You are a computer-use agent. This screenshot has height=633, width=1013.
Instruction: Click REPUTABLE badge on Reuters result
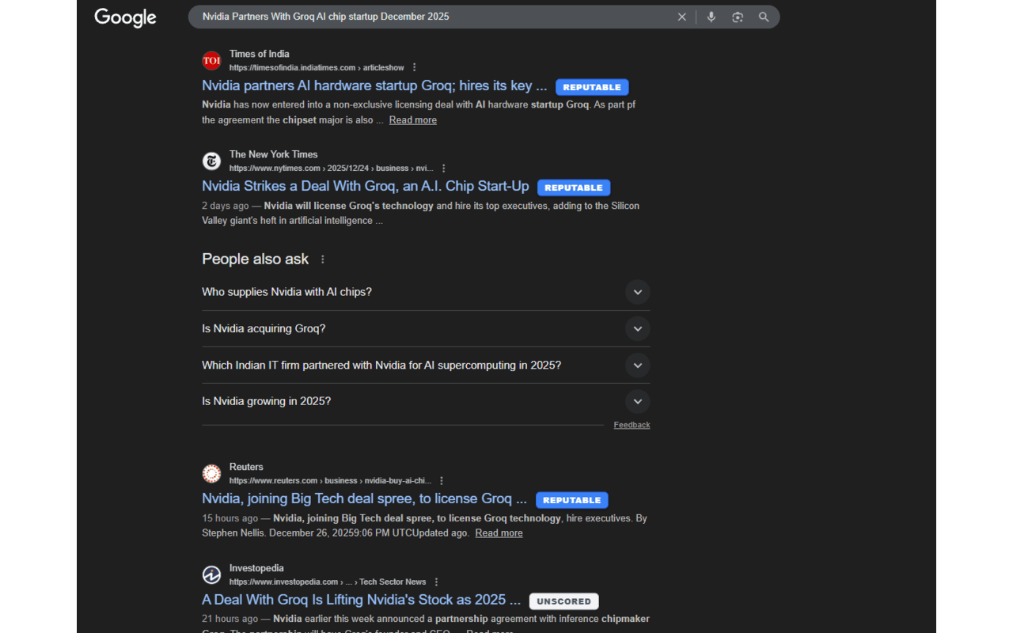(x=572, y=500)
